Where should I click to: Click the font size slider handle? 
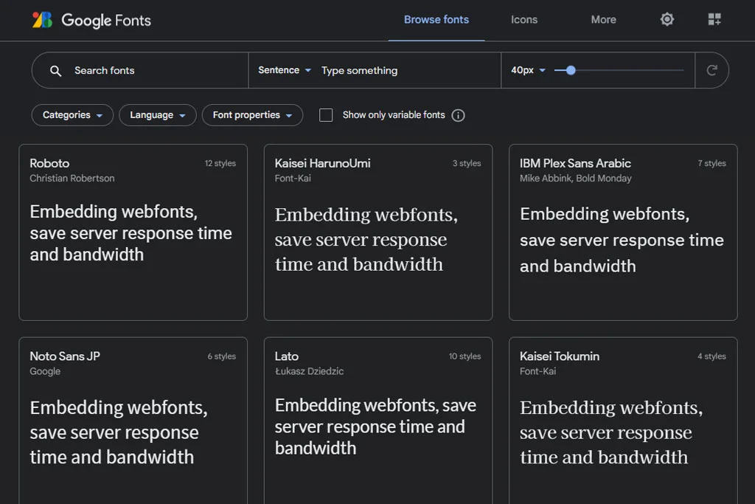(571, 70)
